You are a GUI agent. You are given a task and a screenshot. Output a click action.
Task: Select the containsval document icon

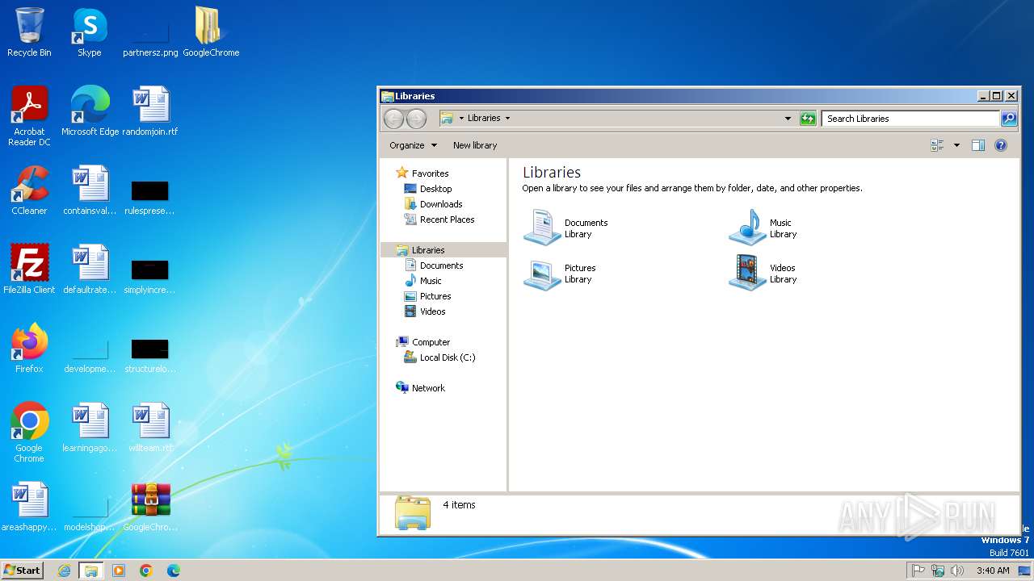click(x=90, y=190)
